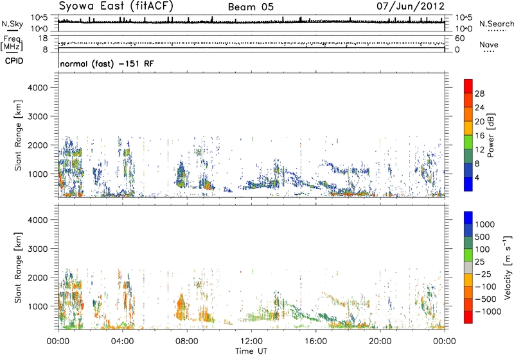The height and width of the screenshot is (355, 514).
Task: Click the velocity panel 'Slant Range [km]' label
Action: (x=18, y=267)
